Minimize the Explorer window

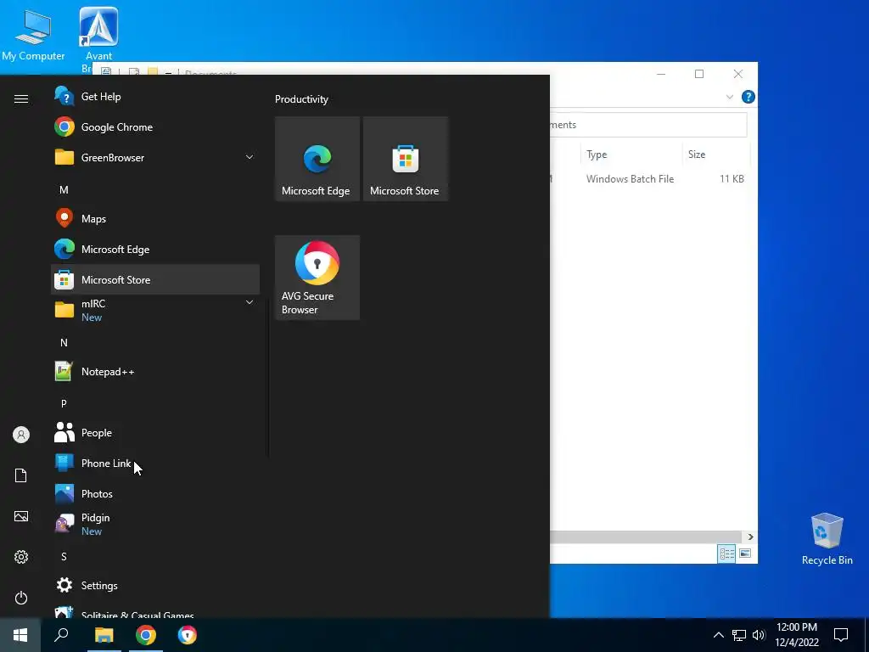pos(660,74)
